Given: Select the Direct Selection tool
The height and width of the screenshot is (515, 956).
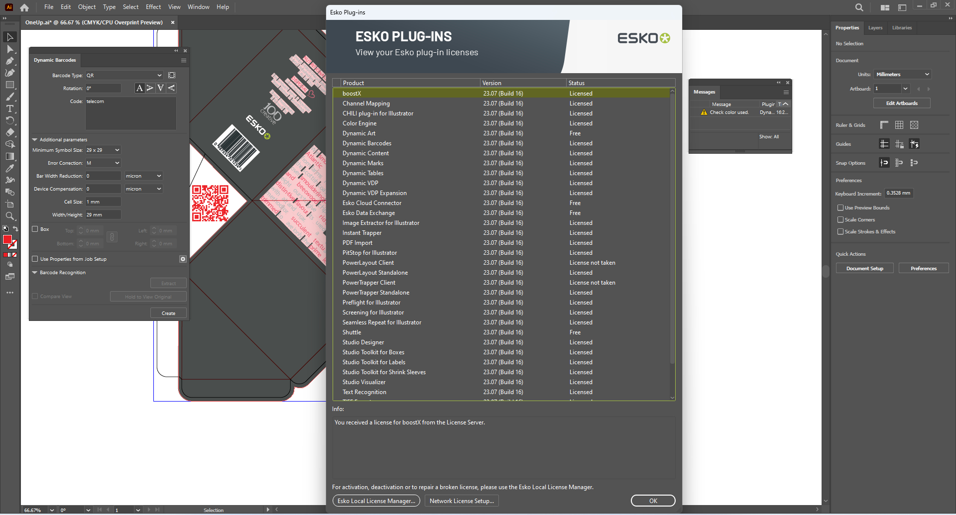Looking at the screenshot, I should tap(10, 49).
